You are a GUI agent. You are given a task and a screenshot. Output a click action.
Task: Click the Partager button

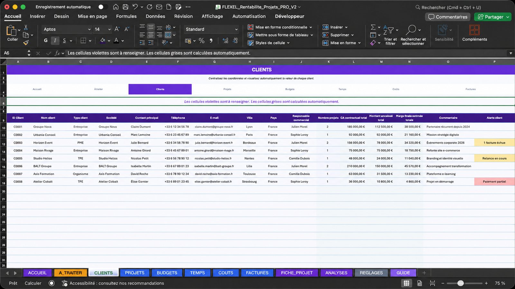[492, 17]
